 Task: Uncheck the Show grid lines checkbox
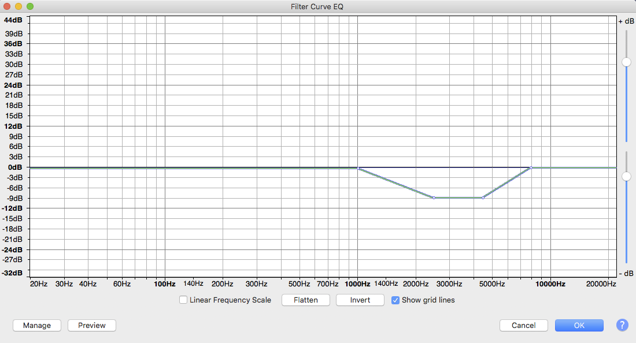(x=395, y=300)
